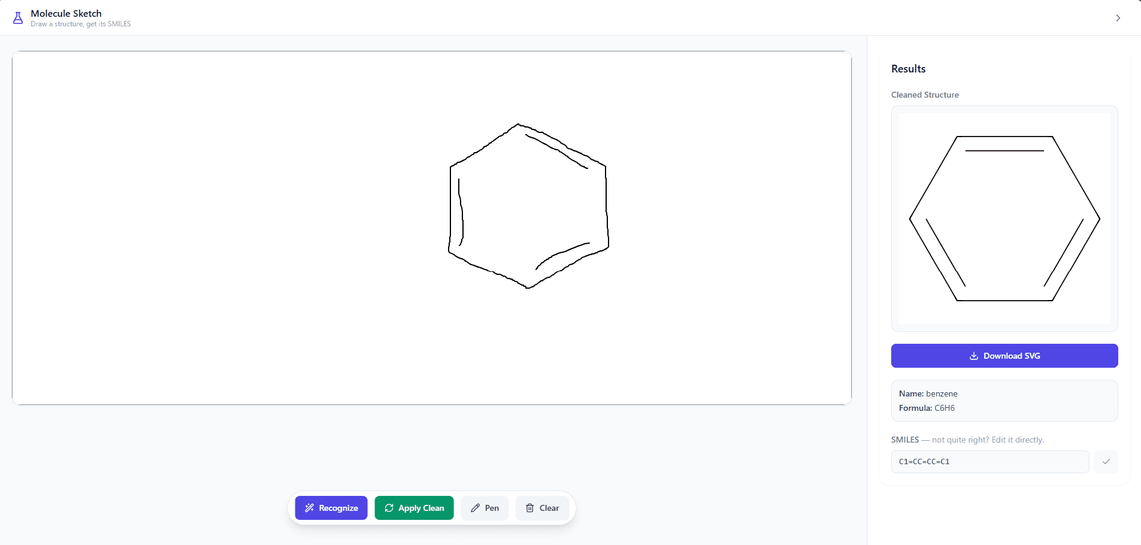Click the "Name: benzene" text
1141x545 pixels.
click(x=928, y=393)
